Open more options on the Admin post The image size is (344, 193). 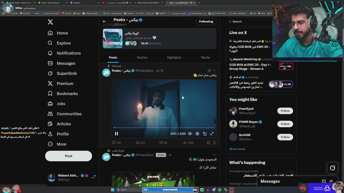(x=214, y=155)
